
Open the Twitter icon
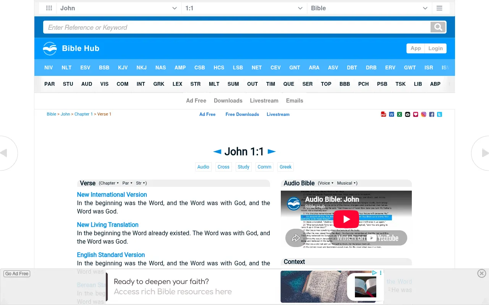[x=440, y=114]
